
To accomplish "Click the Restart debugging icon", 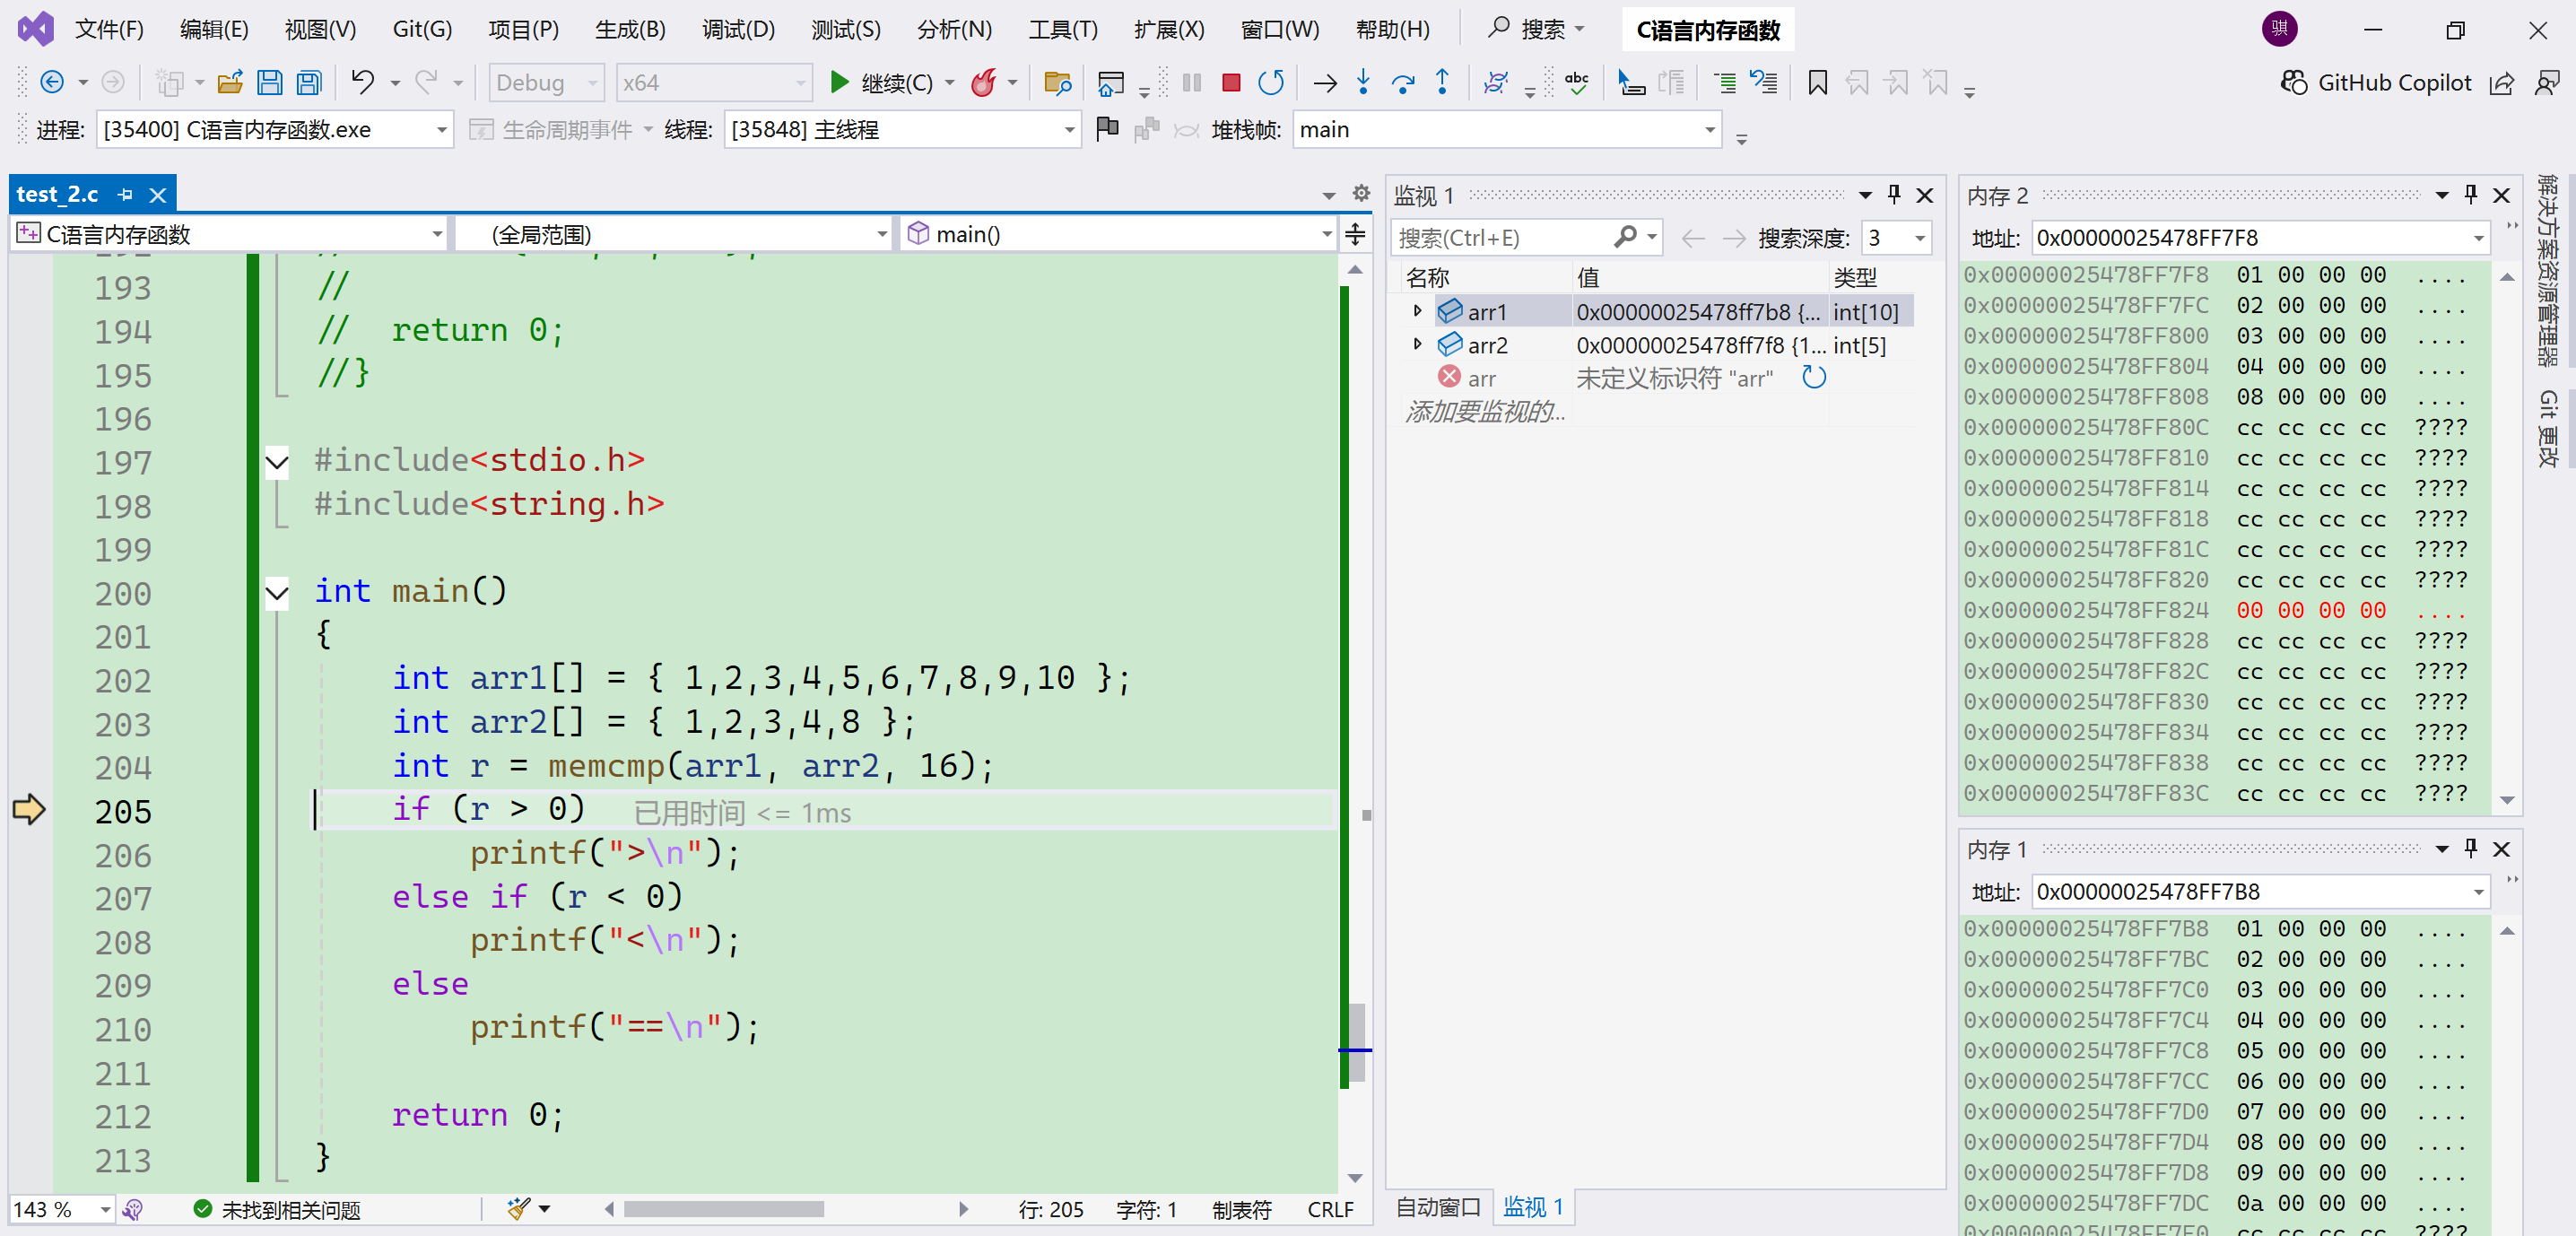I will pos(1270,83).
